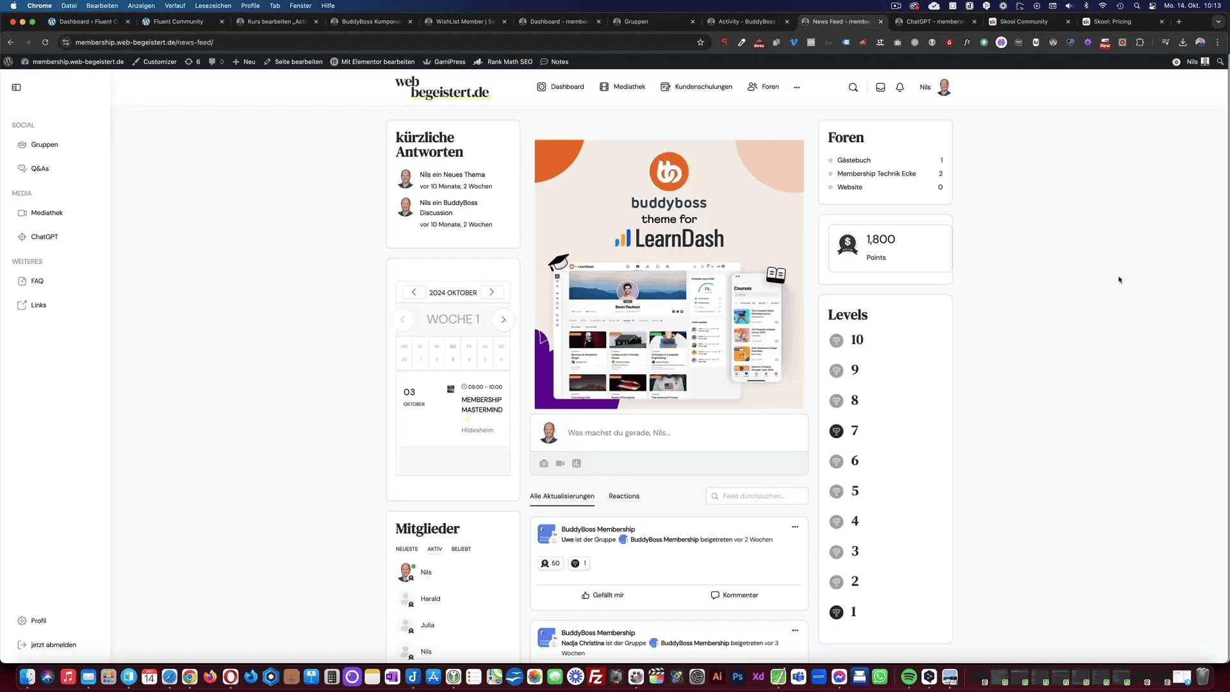
Task: Open Membership Mastermind calendar event
Action: pyautogui.click(x=482, y=405)
